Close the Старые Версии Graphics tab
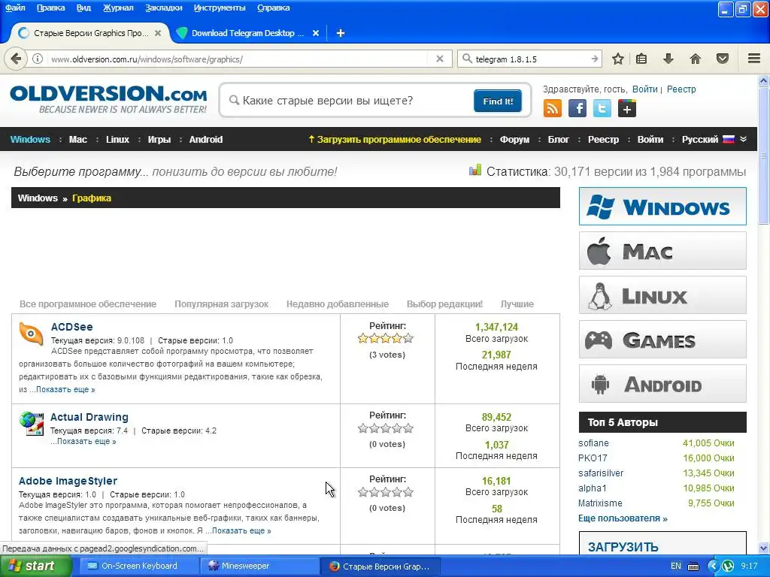The image size is (770, 577). [x=158, y=33]
